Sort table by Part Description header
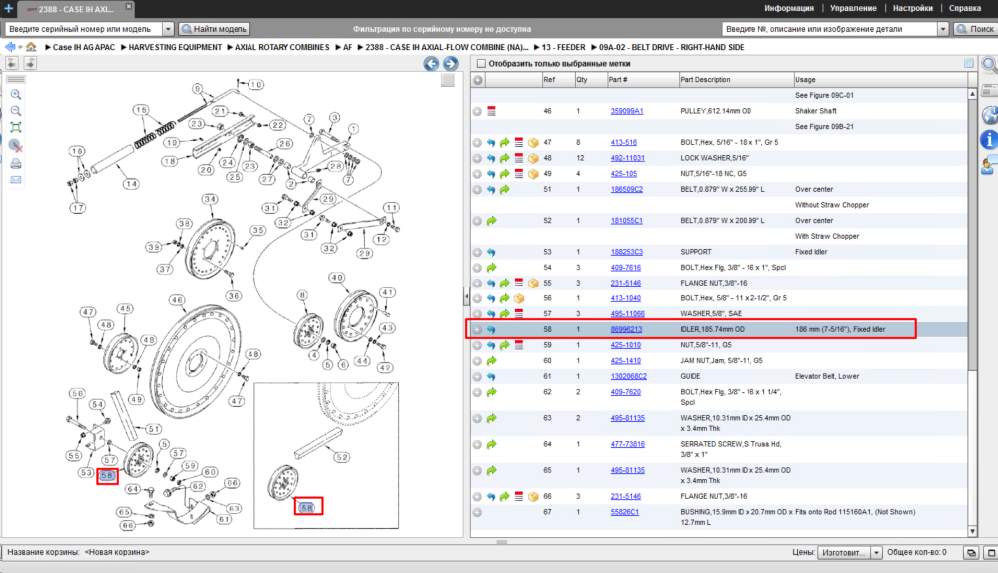 tap(736, 80)
